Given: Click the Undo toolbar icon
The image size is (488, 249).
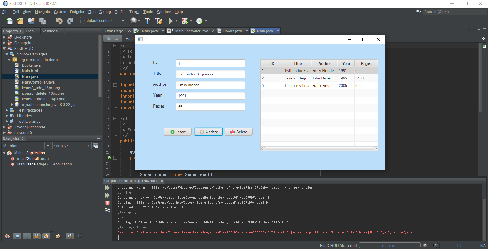Looking at the screenshot, I should point(59,21).
